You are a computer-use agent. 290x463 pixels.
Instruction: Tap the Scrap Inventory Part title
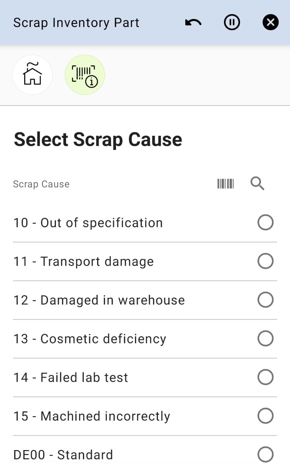click(x=76, y=22)
